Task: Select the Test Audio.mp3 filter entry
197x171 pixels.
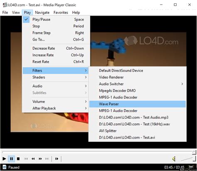Action: 138,117
